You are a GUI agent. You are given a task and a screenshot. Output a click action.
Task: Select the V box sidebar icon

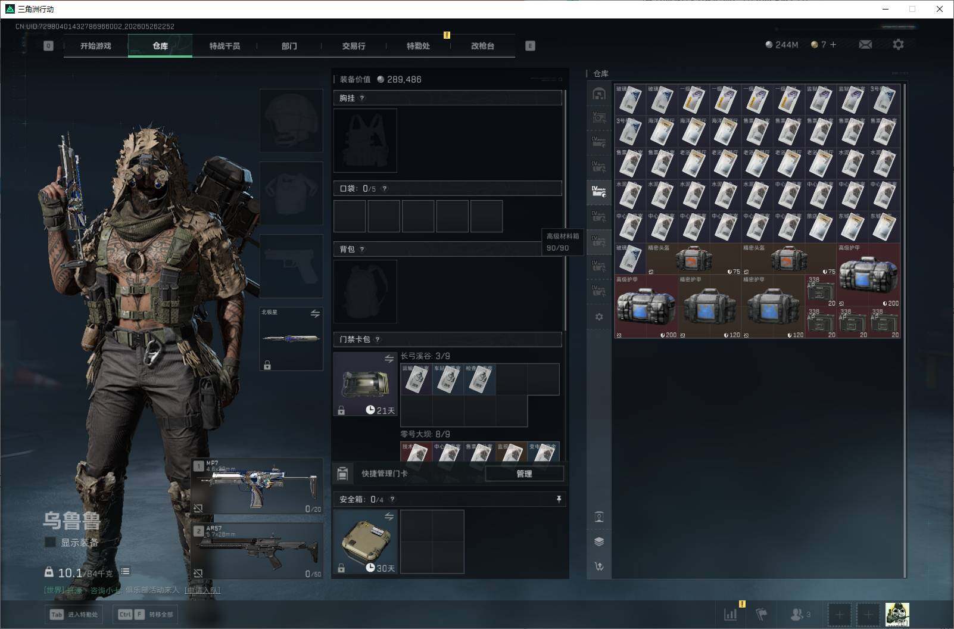pyautogui.click(x=599, y=117)
